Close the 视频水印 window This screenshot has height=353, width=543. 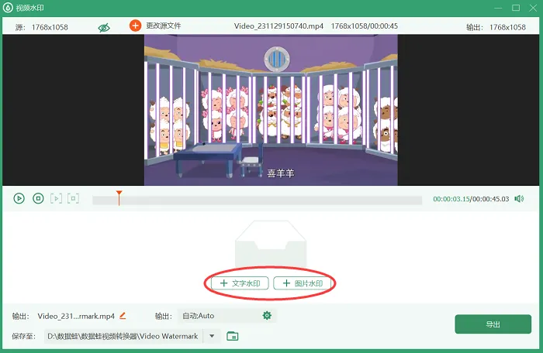[x=533, y=8]
